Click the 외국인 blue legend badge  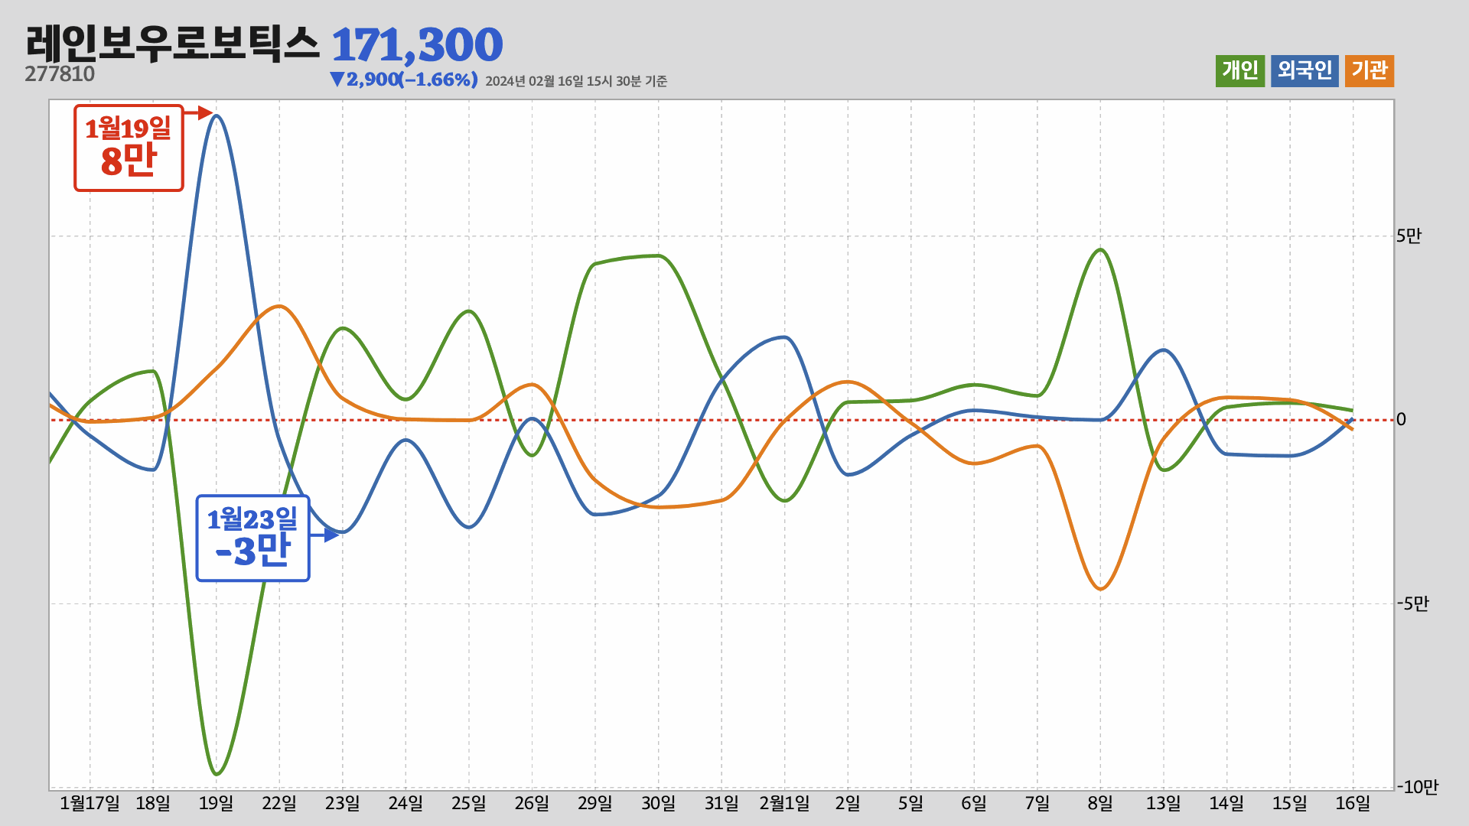1305,71
